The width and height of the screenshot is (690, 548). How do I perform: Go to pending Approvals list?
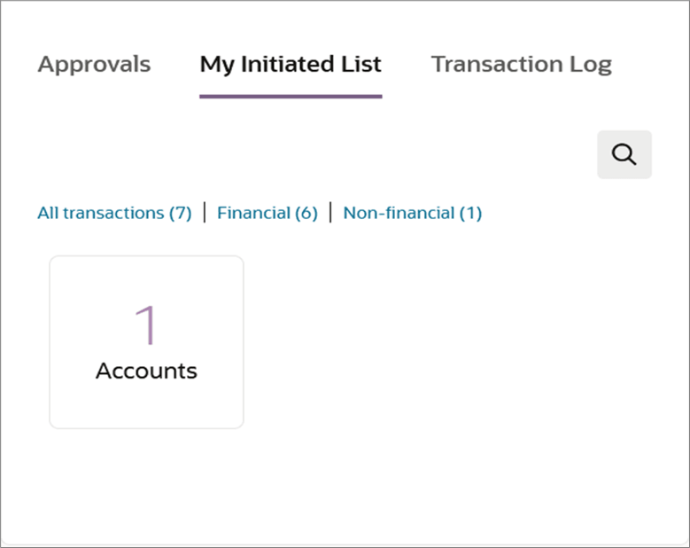(x=94, y=65)
